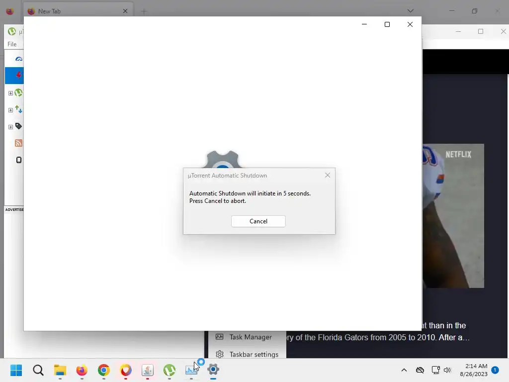Open Firefox list all tabs dropdown
Screen dimensions: 509x382
pos(410,11)
